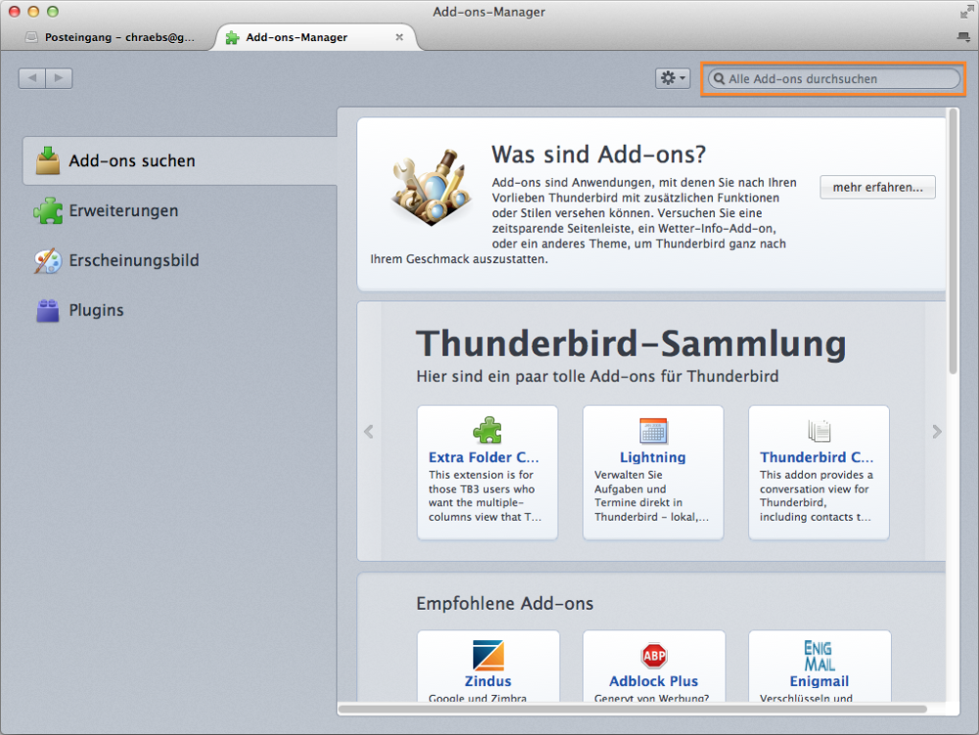Click the green puzzle icon on Add-ons-Manager tab

[x=232, y=37]
